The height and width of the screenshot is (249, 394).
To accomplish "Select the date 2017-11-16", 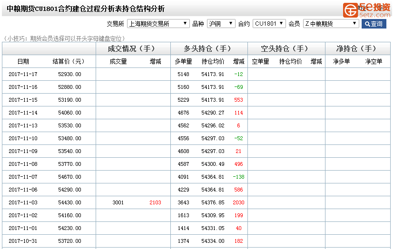I will click(23, 87).
